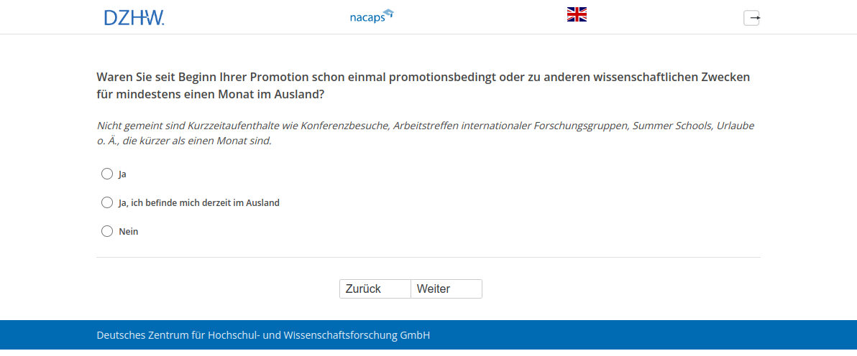
Task: Click the graduation cap on nacaps logo
Action: click(389, 12)
